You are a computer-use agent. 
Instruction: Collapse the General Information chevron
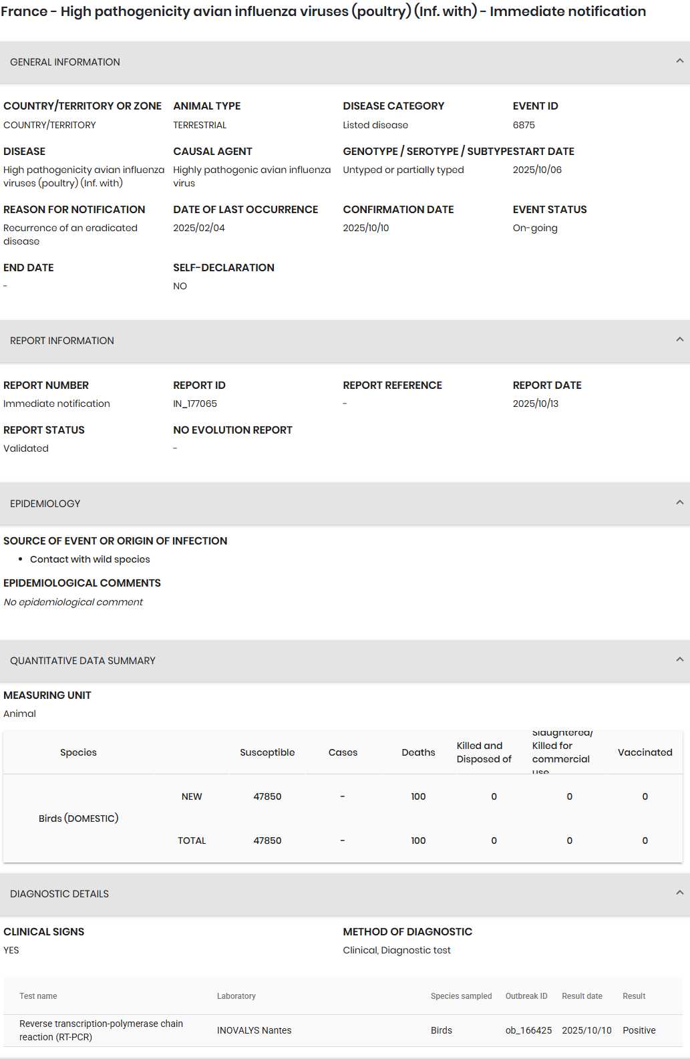click(679, 61)
